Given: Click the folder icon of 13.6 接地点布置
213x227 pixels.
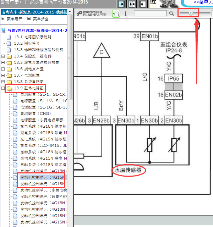Looking at the screenshot, I should (9, 69).
